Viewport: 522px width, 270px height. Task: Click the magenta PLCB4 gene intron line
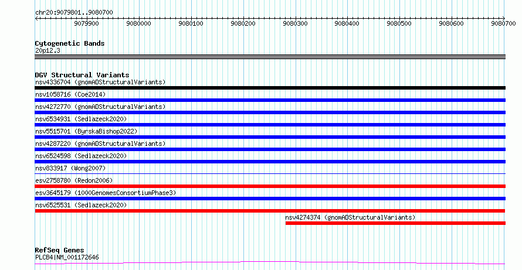270,263
